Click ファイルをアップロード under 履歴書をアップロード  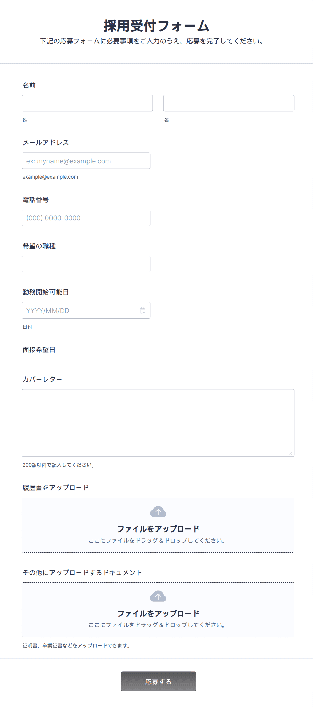158,529
